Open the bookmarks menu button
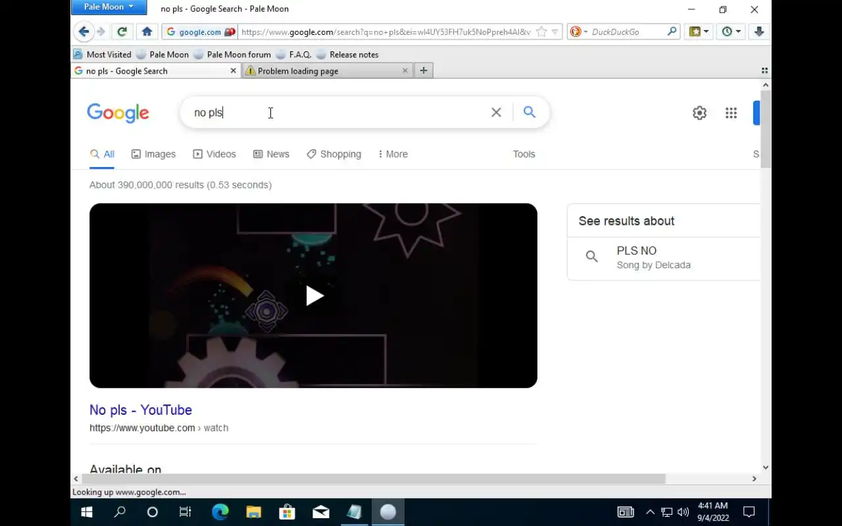Viewport: 842px width, 526px height. pyautogui.click(x=698, y=32)
